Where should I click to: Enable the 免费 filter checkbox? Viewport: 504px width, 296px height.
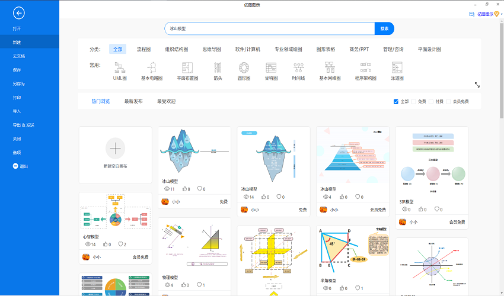[414, 102]
